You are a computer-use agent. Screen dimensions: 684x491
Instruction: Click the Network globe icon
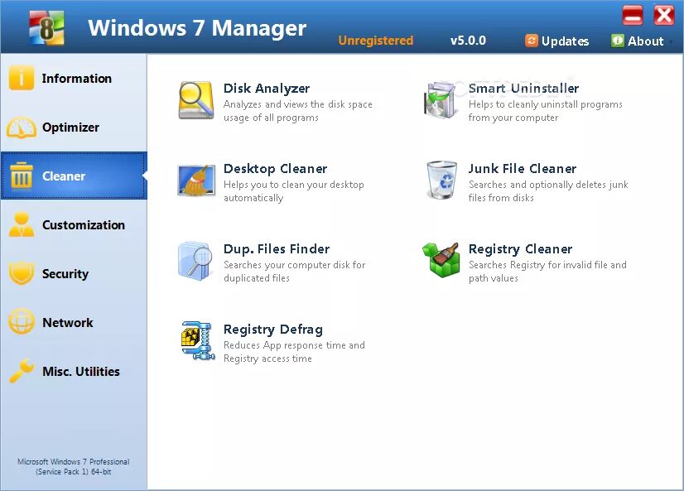[x=22, y=322]
